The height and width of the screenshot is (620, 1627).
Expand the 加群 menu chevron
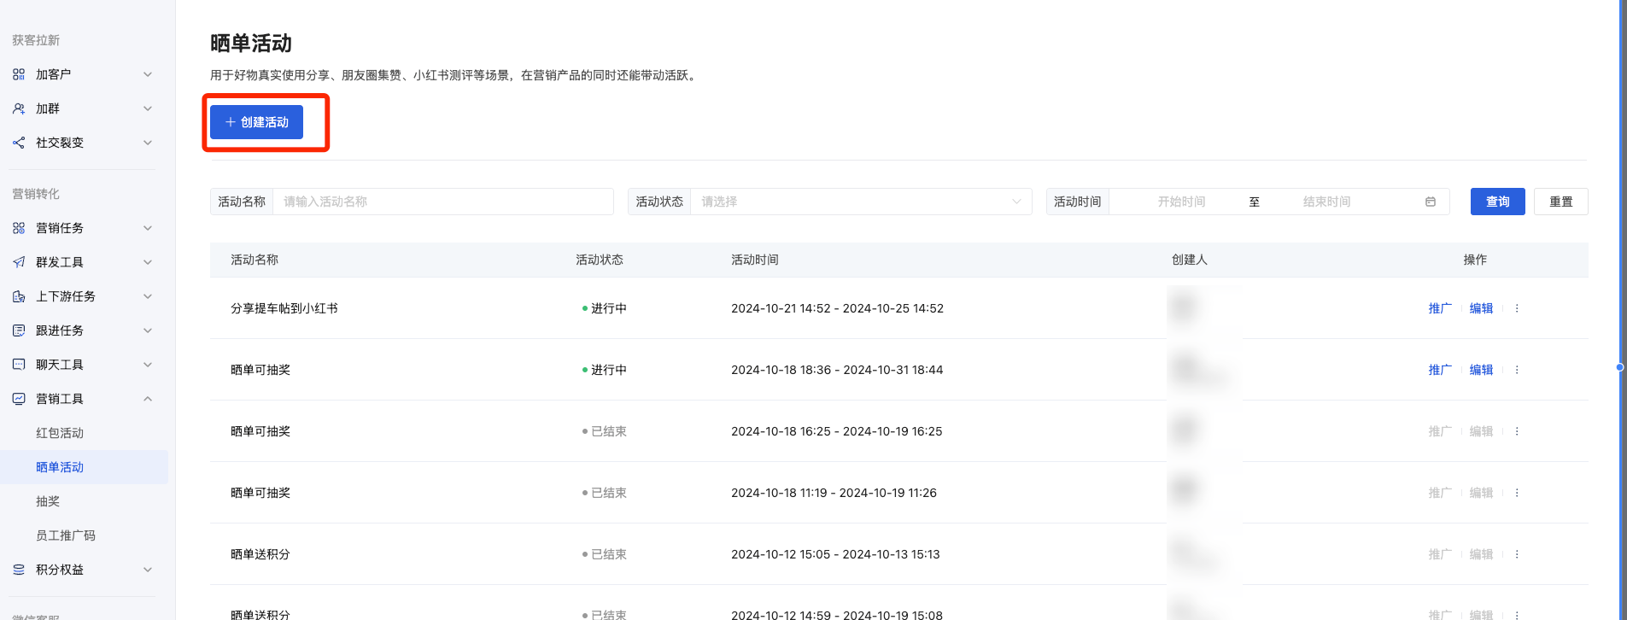pyautogui.click(x=148, y=108)
